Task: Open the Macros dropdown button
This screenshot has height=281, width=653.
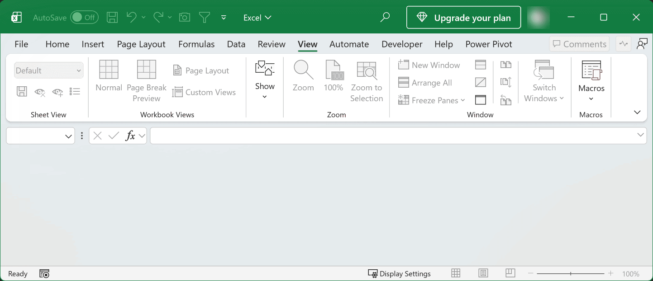Action: 591,81
